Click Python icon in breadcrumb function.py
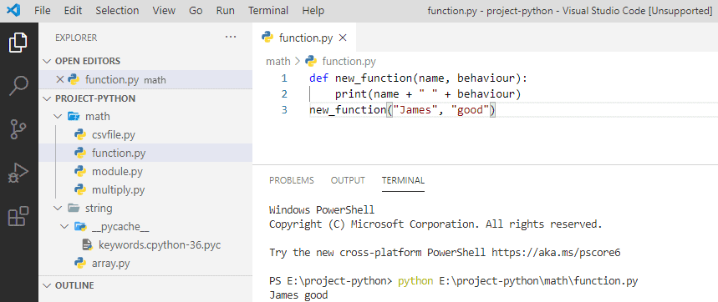This screenshot has height=302, width=718. 311,61
